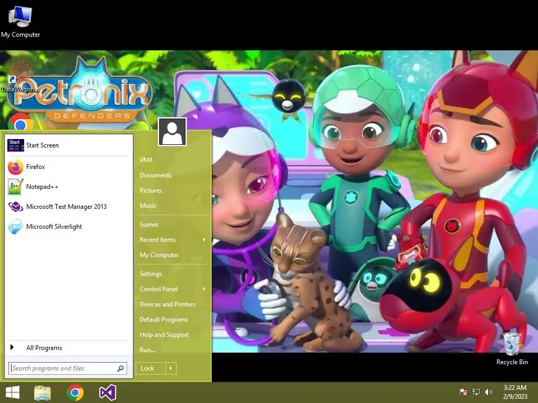Open the DataWagon desktop shortcut
Screen dimensions: 538x403
tap(20, 77)
